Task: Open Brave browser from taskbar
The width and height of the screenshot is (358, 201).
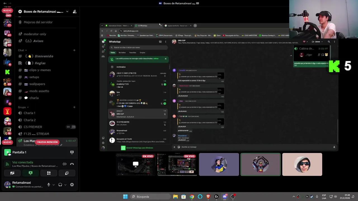Action: pyautogui.click(x=208, y=197)
